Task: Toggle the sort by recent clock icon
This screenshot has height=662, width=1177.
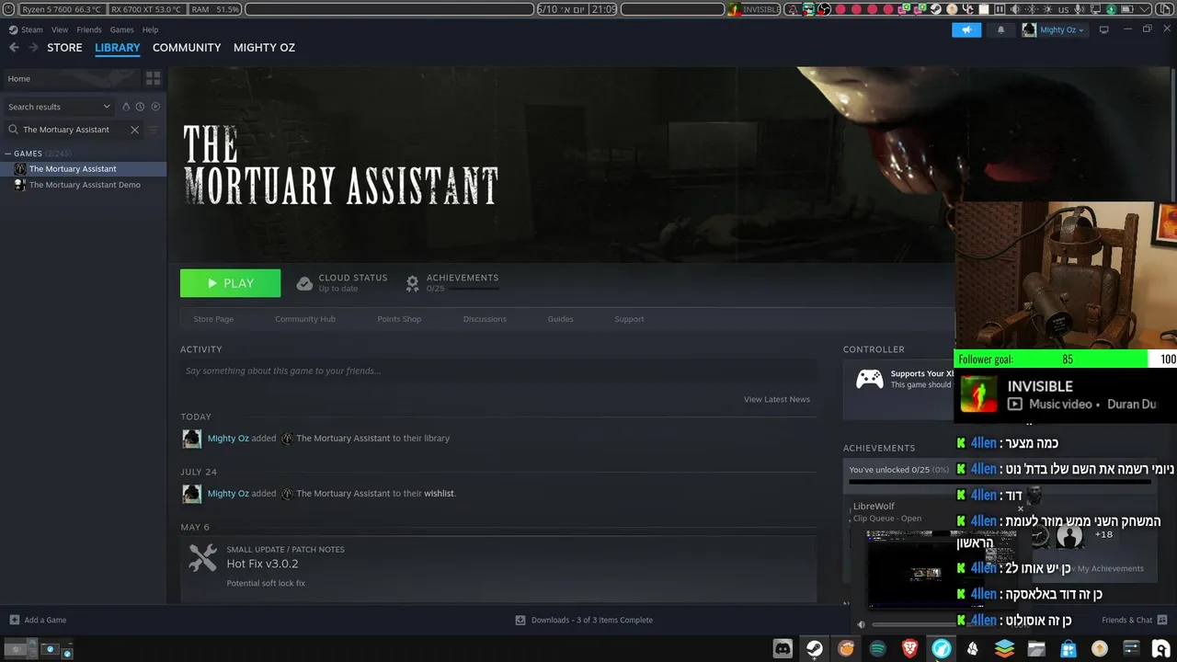Action: pyautogui.click(x=140, y=107)
